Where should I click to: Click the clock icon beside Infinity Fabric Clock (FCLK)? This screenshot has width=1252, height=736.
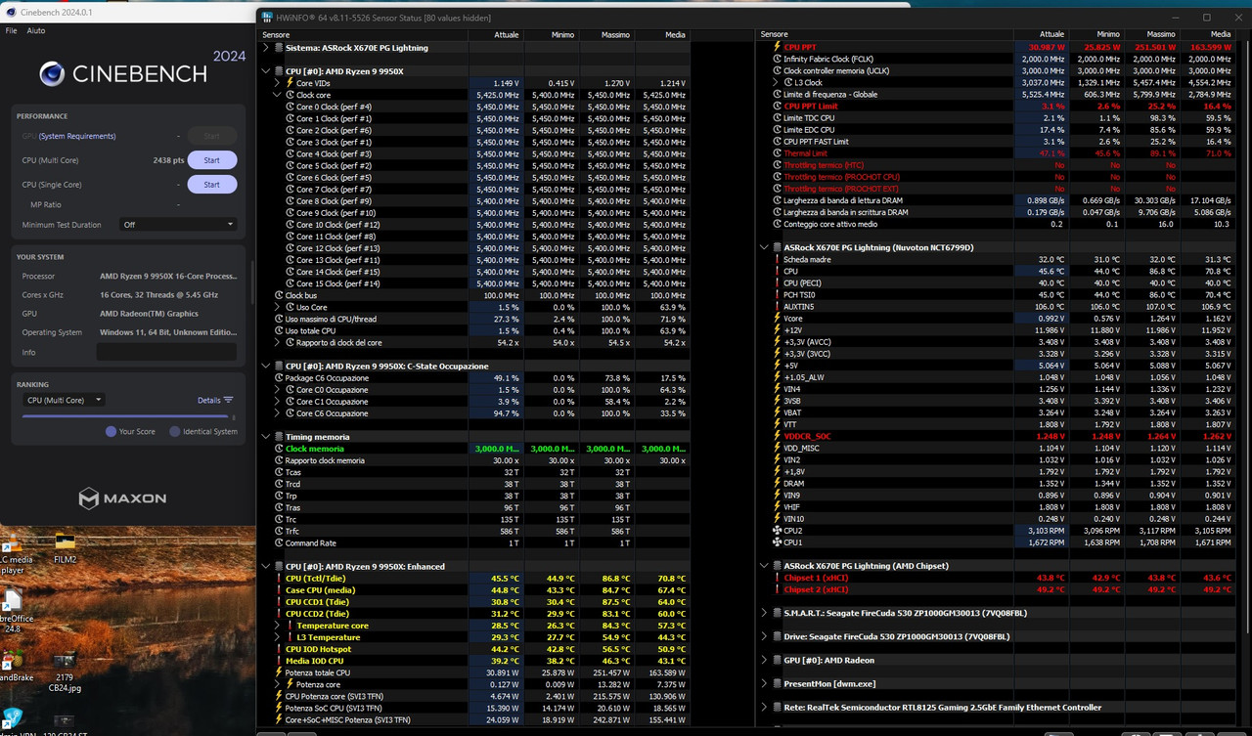778,59
